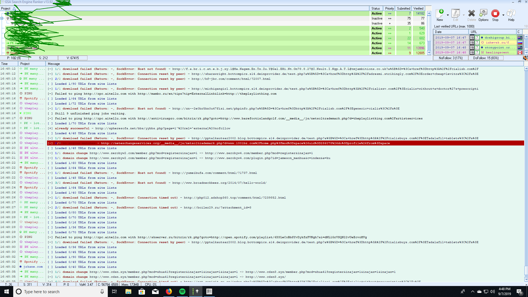Click the Canada flag in healingscent row
Screen dimensions: 528x297
520,53
